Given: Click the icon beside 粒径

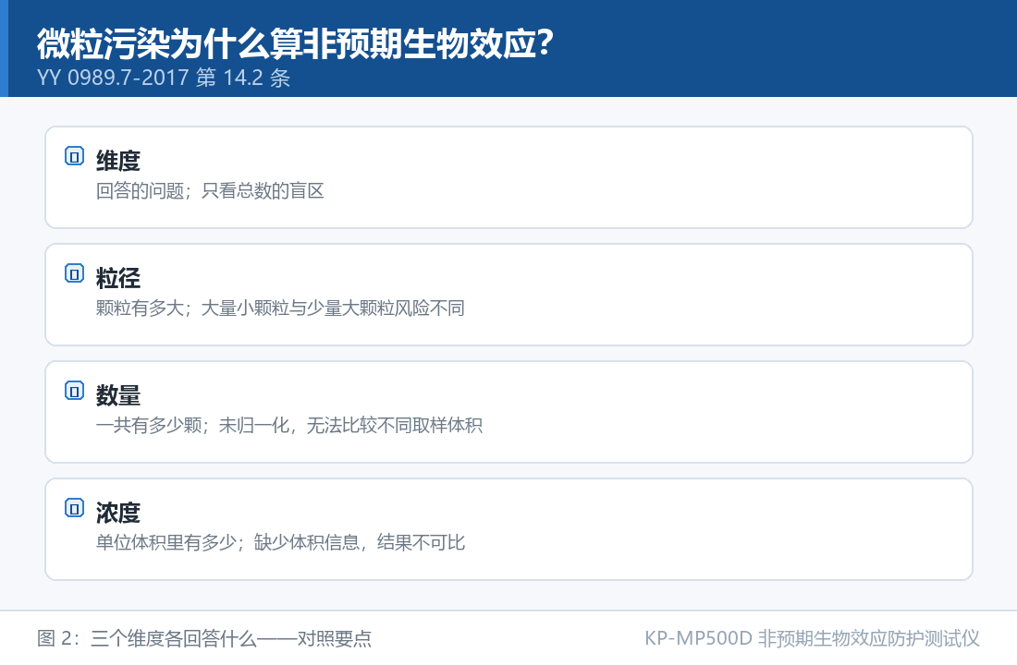Looking at the screenshot, I should tap(75, 273).
